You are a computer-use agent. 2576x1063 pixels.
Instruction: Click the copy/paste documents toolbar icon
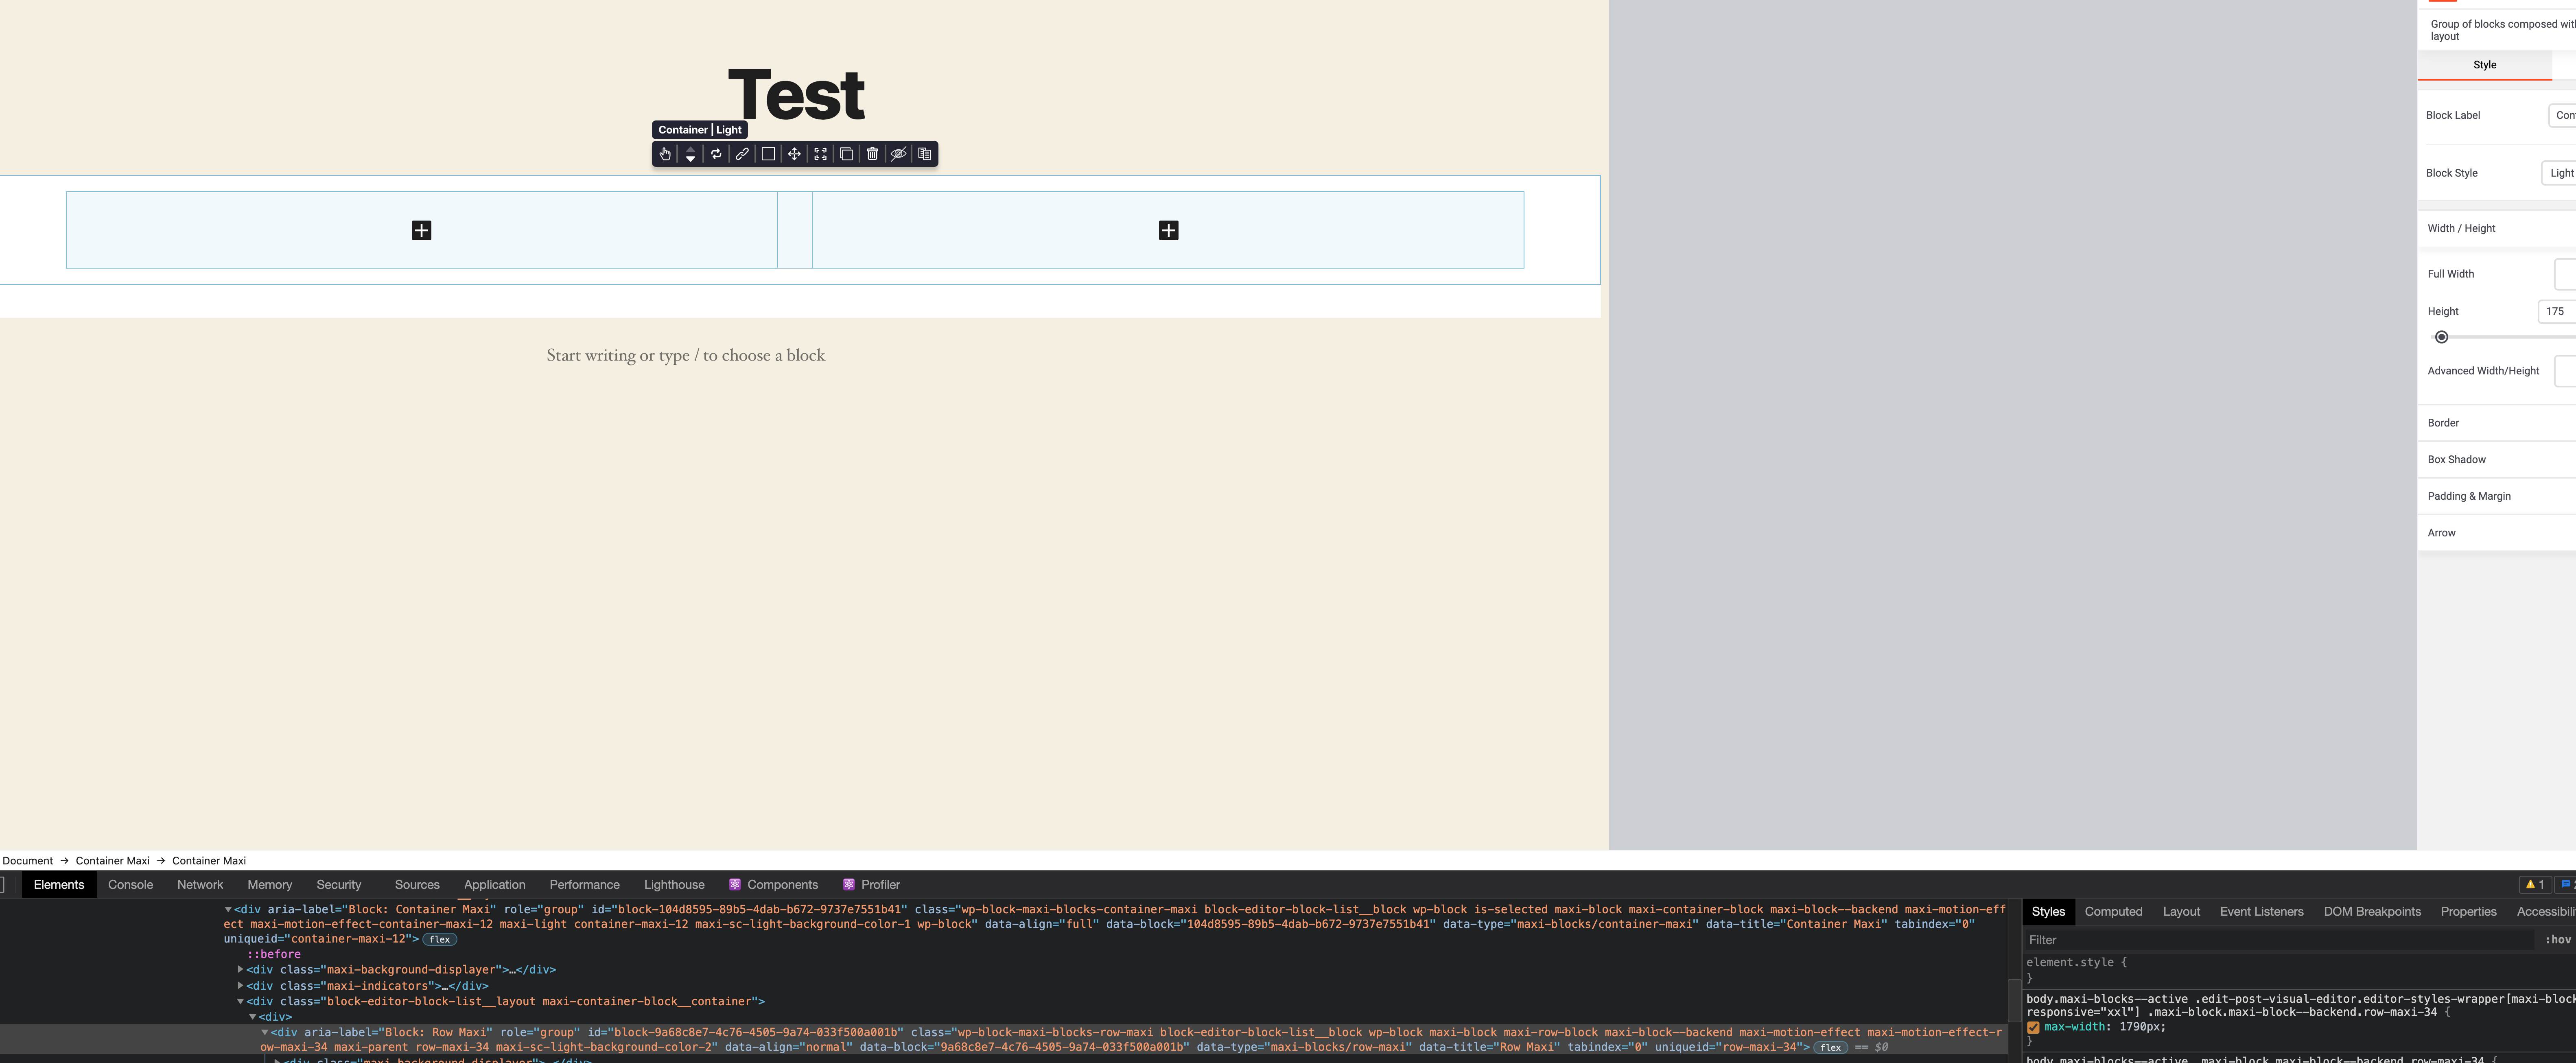click(x=924, y=154)
